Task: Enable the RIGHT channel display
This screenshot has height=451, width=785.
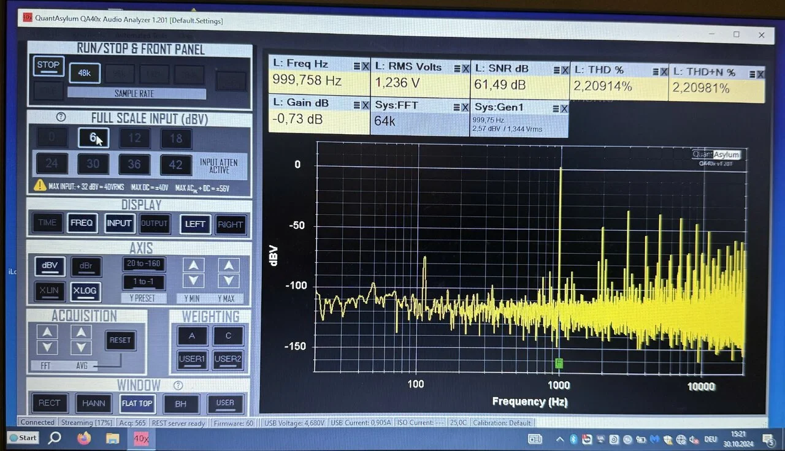Action: point(231,224)
